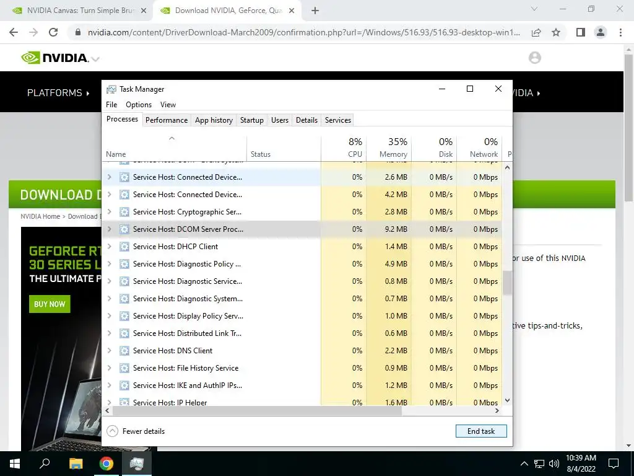634x476 pixels.
Task: Open Task Manager File menu
Action: point(111,104)
